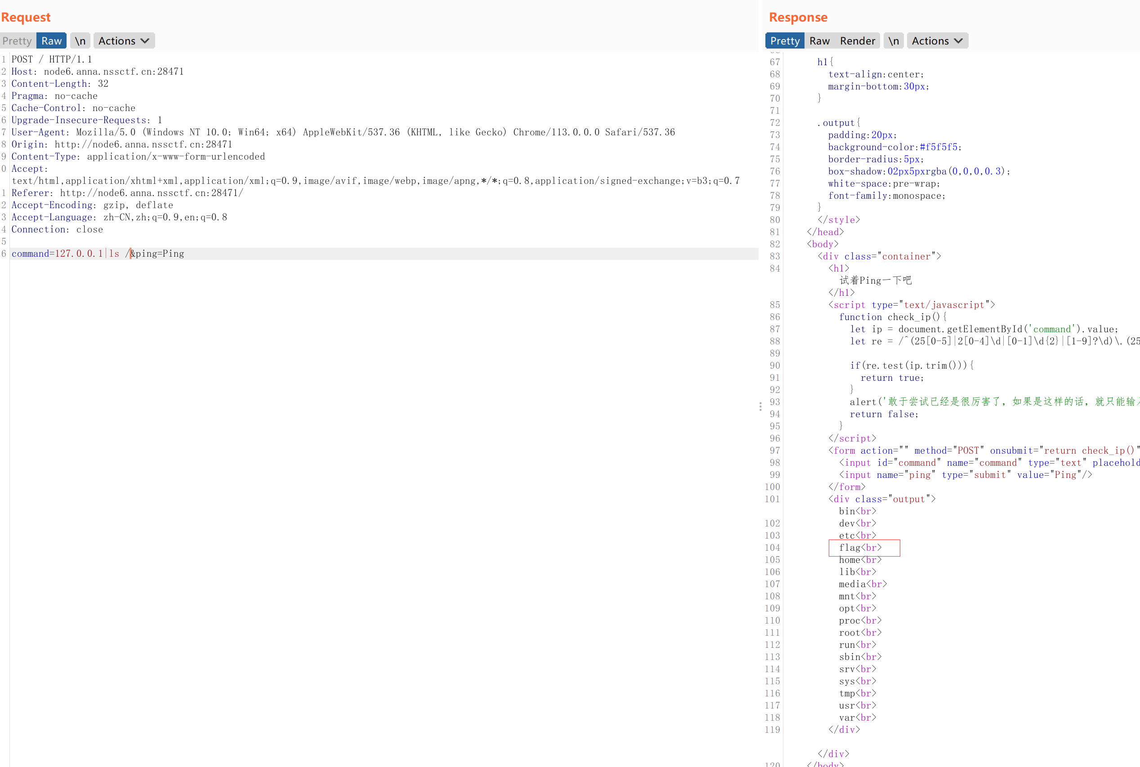This screenshot has width=1140, height=767.
Task: Click the home<br> line in response output
Action: pyautogui.click(x=860, y=560)
